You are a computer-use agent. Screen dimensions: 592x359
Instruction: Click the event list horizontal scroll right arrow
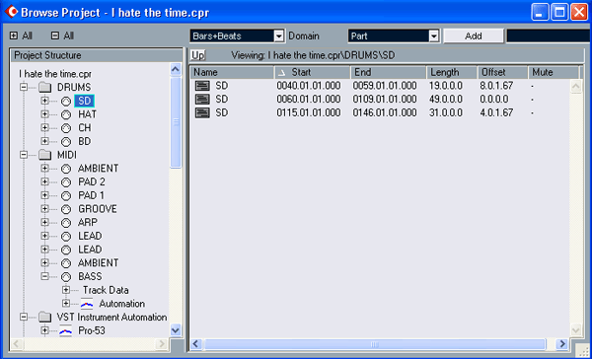point(562,344)
